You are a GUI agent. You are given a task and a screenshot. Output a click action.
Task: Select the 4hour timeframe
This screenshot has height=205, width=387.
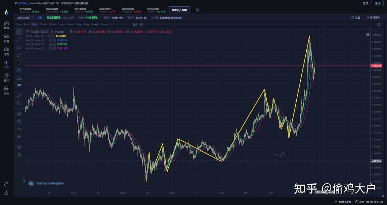click(71, 24)
